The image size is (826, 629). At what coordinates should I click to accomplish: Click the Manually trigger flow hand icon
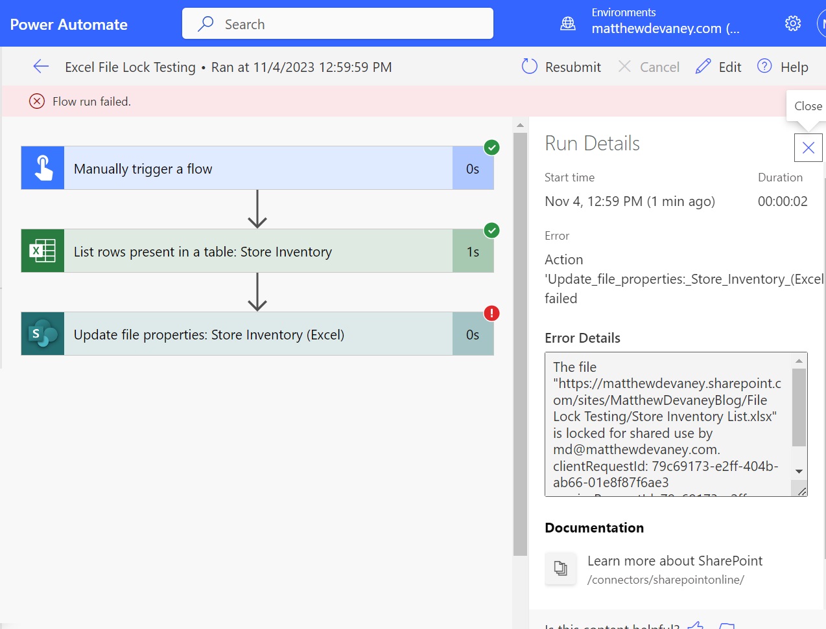pos(43,168)
